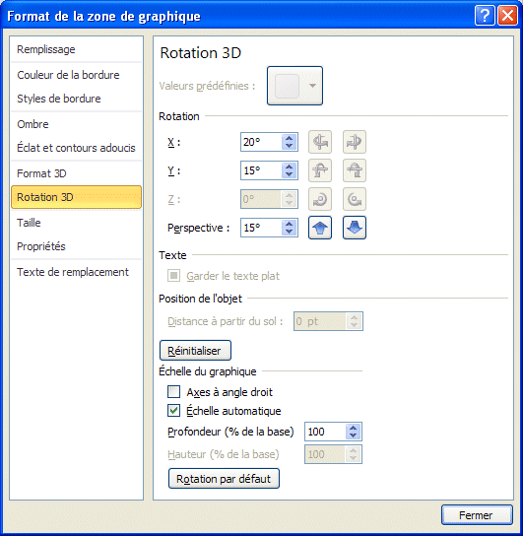Select the Remplissage category
523x536 pixels.
point(76,49)
